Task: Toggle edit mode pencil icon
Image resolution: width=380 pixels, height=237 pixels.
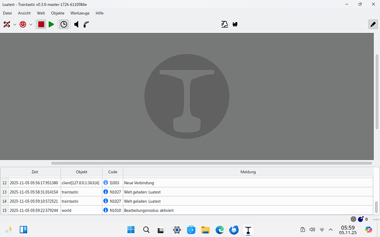Action: pos(373,24)
